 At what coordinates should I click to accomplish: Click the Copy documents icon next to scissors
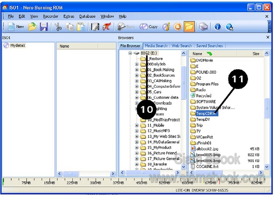[70, 27]
